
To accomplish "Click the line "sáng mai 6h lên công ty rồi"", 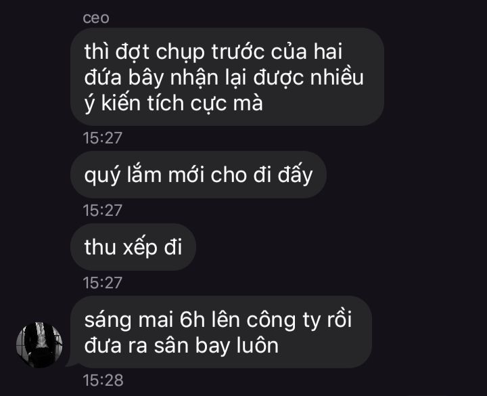I will point(218,320).
